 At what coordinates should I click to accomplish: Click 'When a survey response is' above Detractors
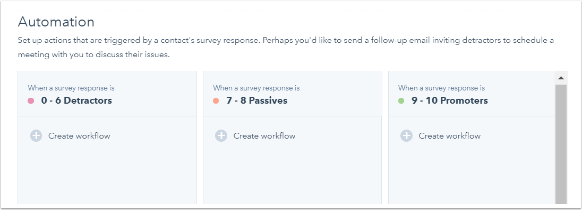[71, 88]
